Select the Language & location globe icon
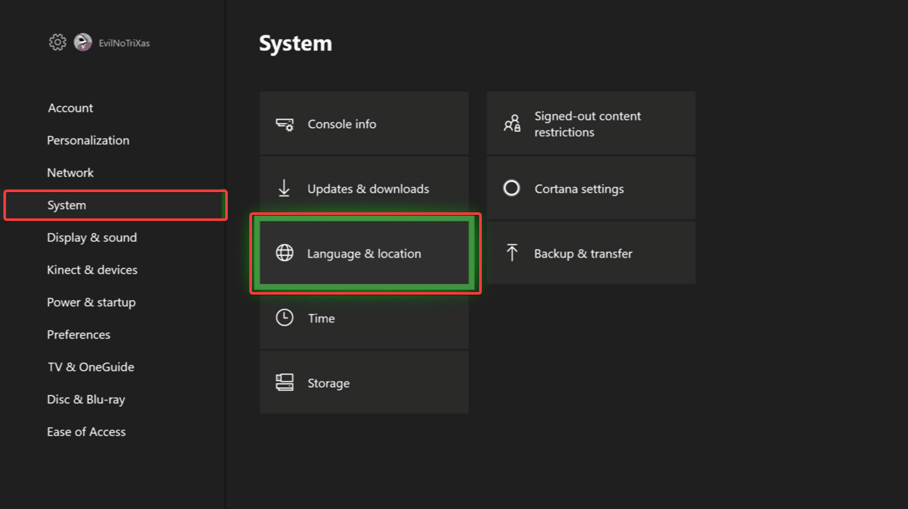 click(285, 253)
